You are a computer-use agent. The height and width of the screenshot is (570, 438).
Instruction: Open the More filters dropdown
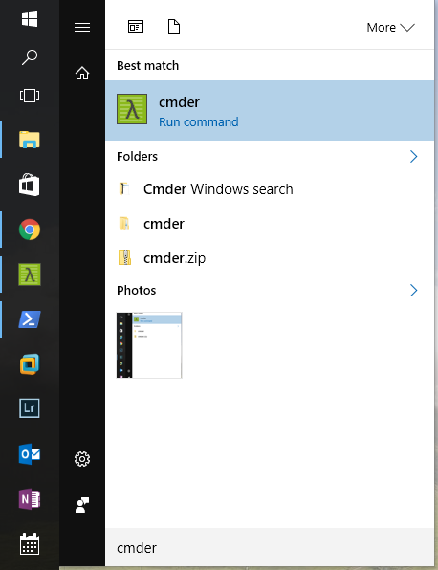click(x=390, y=28)
